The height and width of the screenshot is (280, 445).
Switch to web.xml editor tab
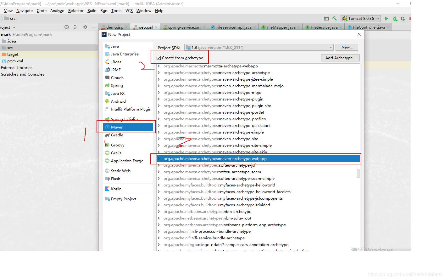pyautogui.click(x=145, y=27)
